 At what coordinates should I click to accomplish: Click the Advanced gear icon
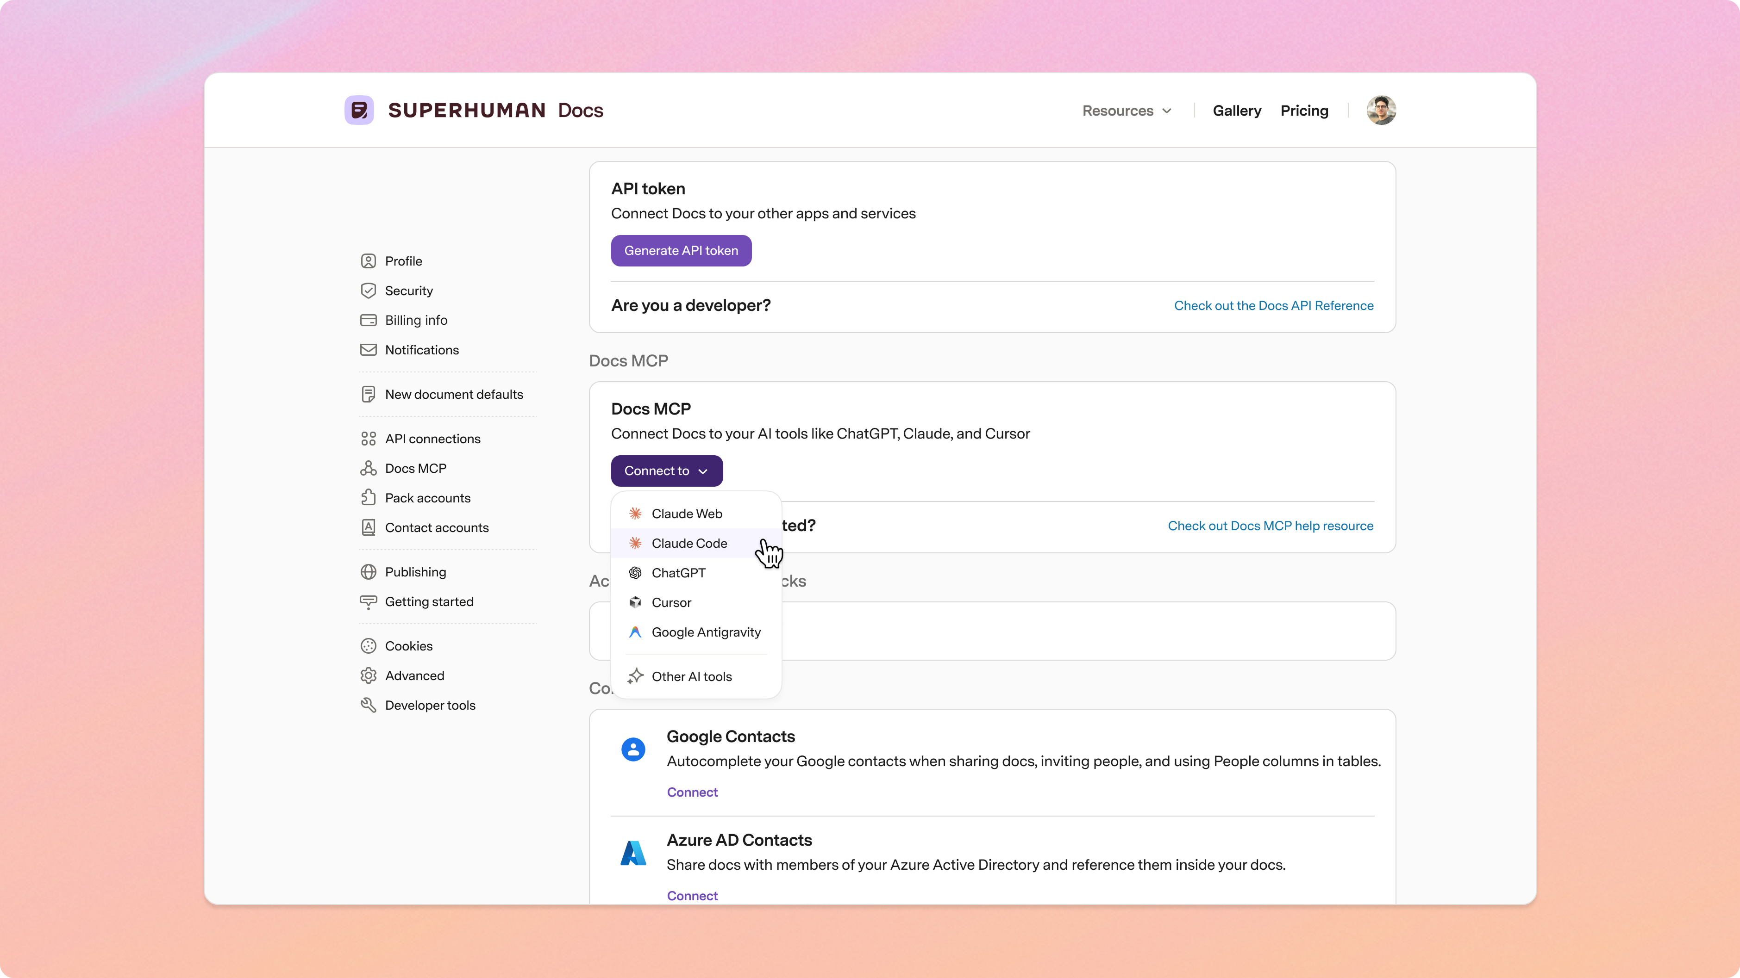pyautogui.click(x=368, y=675)
